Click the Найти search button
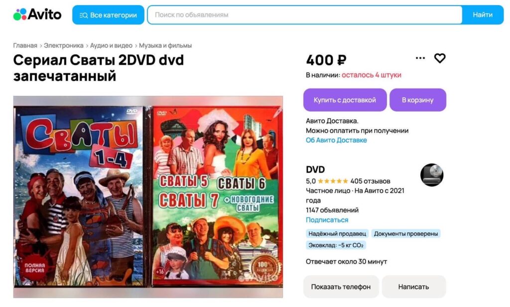 click(483, 14)
